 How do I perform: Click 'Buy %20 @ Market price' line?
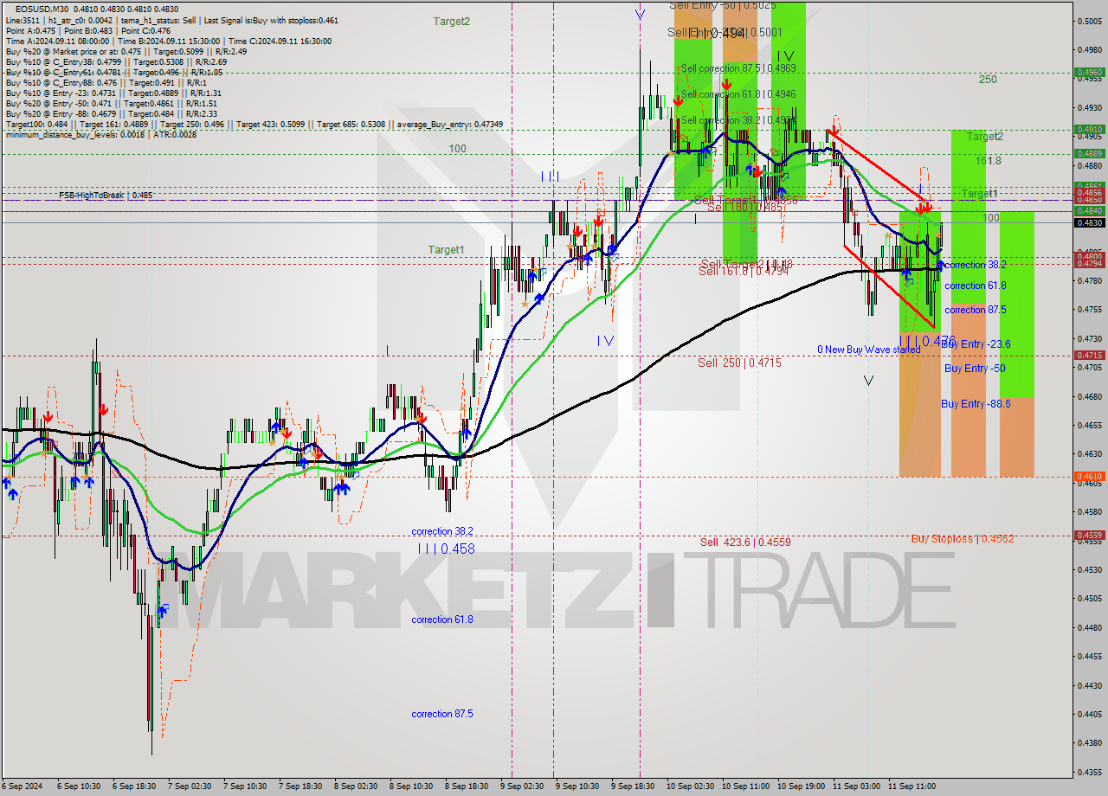click(126, 51)
